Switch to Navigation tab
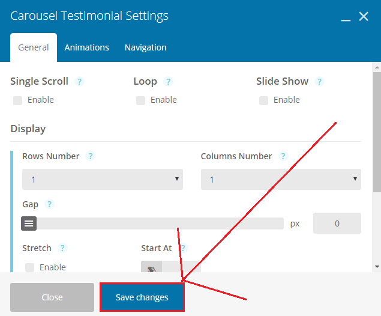This screenshot has height=316, width=381. (146, 47)
